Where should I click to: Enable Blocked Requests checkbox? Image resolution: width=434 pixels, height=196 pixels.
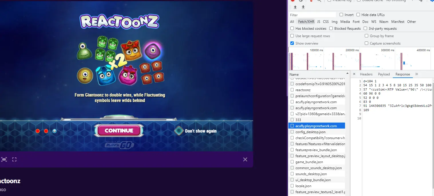331,28
